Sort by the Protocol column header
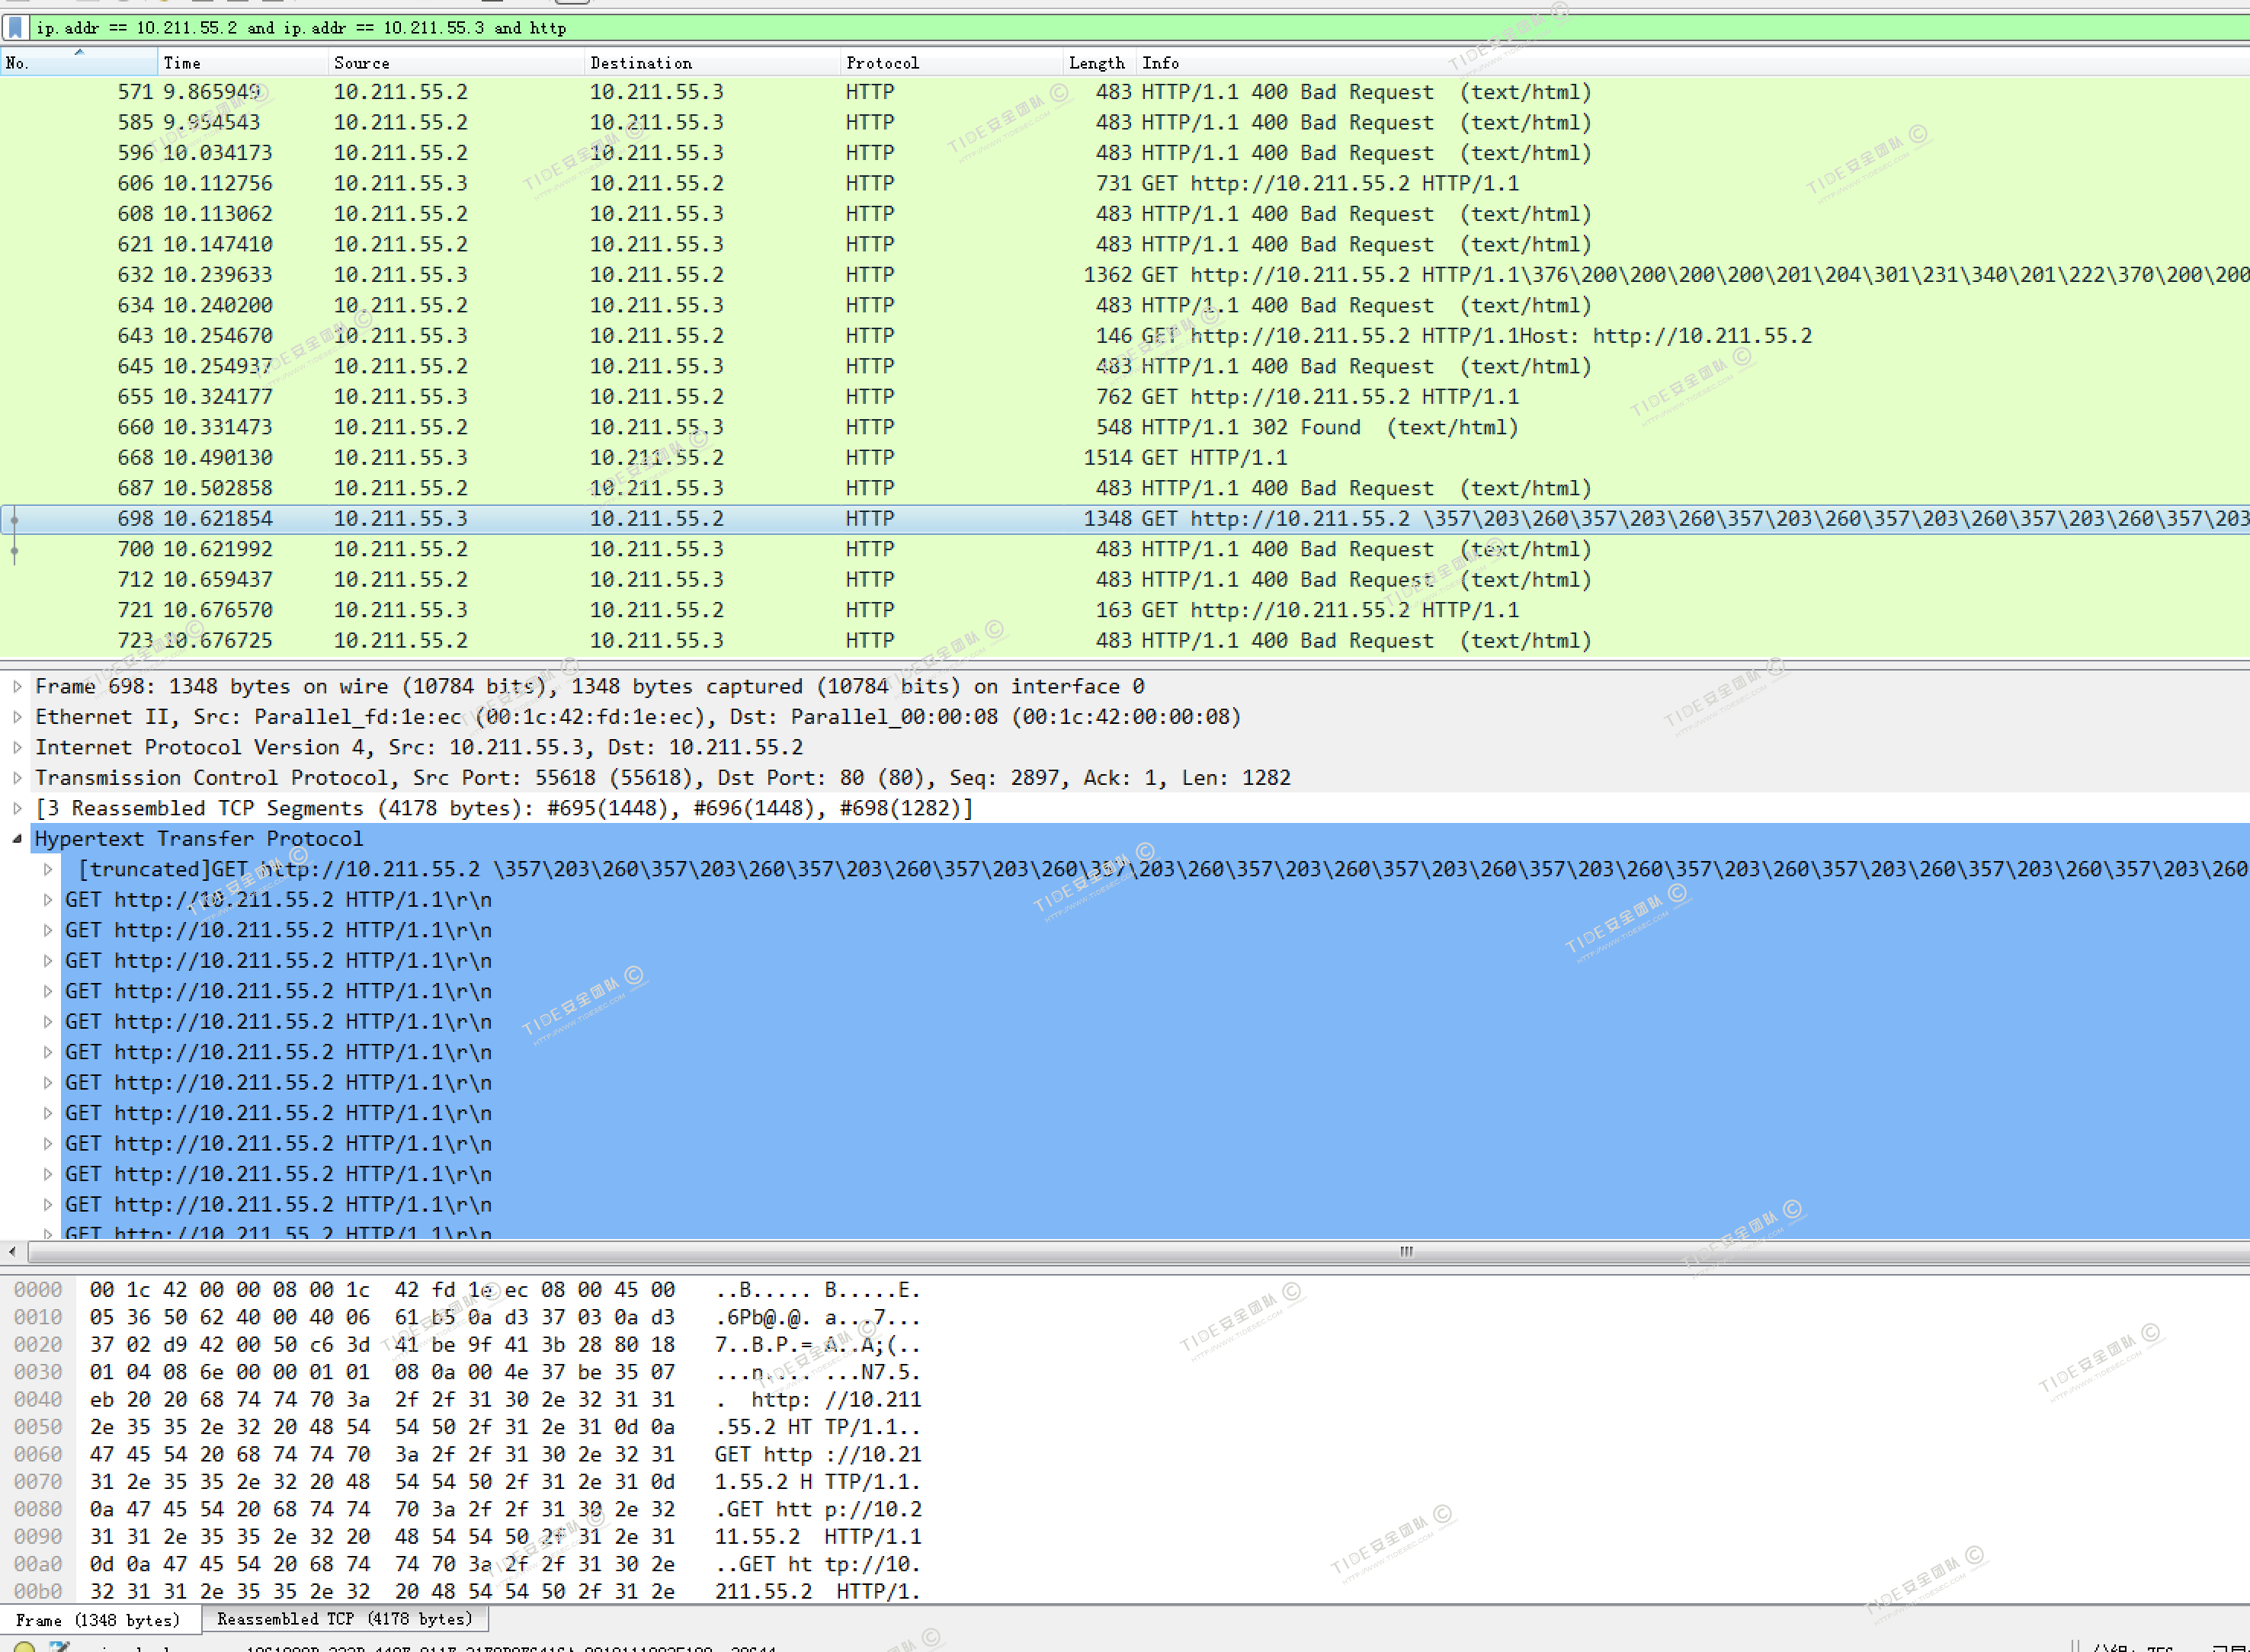Viewport: 2250px width, 1652px height. (881, 63)
